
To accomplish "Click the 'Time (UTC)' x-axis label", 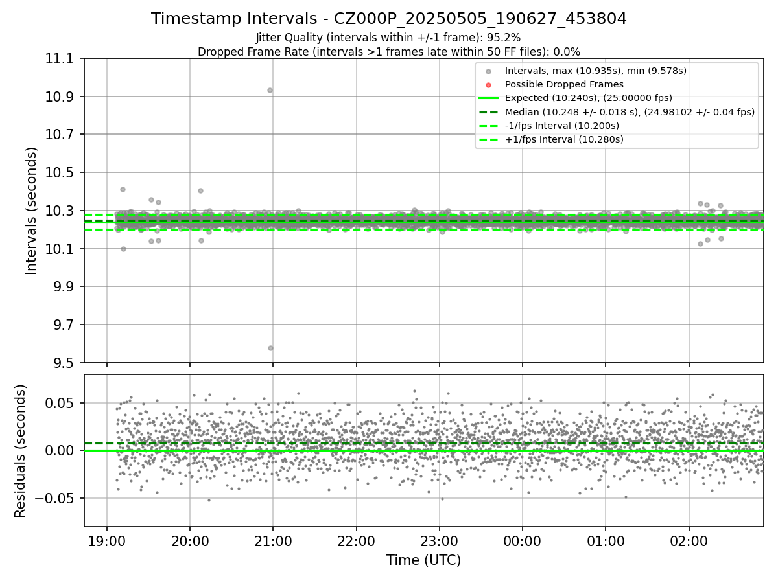I will point(423,560).
